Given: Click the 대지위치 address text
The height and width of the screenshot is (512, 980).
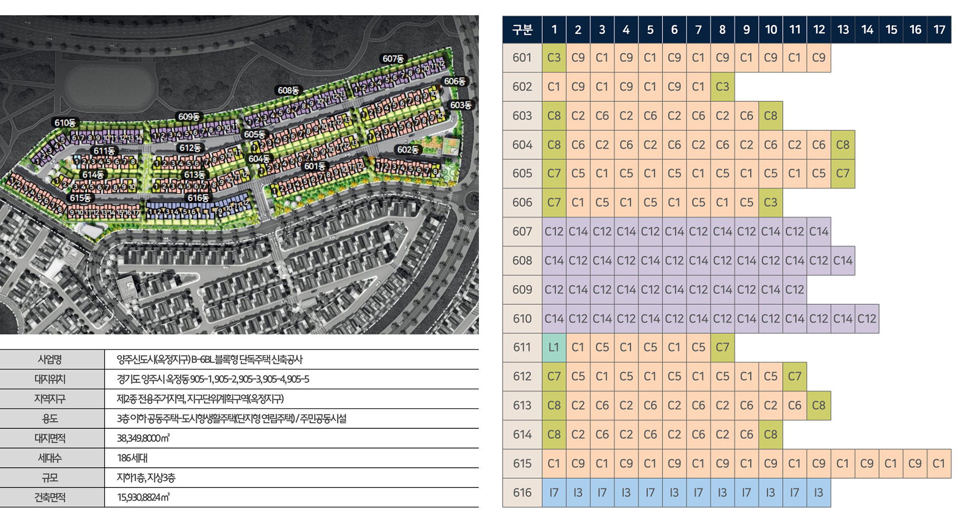Looking at the screenshot, I should [213, 379].
